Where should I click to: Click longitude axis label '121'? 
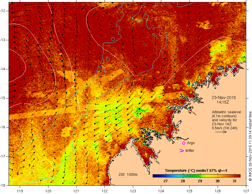pyautogui.click(x=76, y=191)
